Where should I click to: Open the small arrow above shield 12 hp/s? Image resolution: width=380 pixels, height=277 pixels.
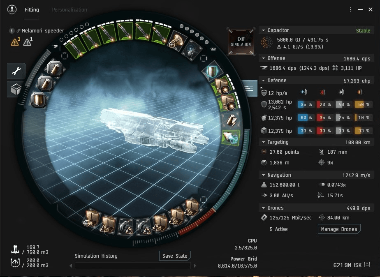261,88
